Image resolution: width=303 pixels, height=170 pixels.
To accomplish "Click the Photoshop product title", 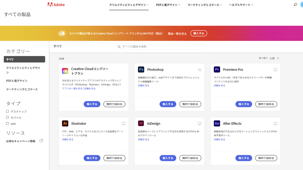I will pos(155,70).
